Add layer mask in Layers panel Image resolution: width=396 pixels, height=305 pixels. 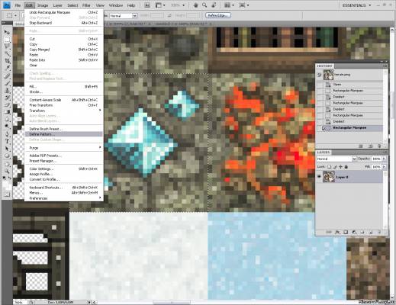pyautogui.click(x=346, y=233)
